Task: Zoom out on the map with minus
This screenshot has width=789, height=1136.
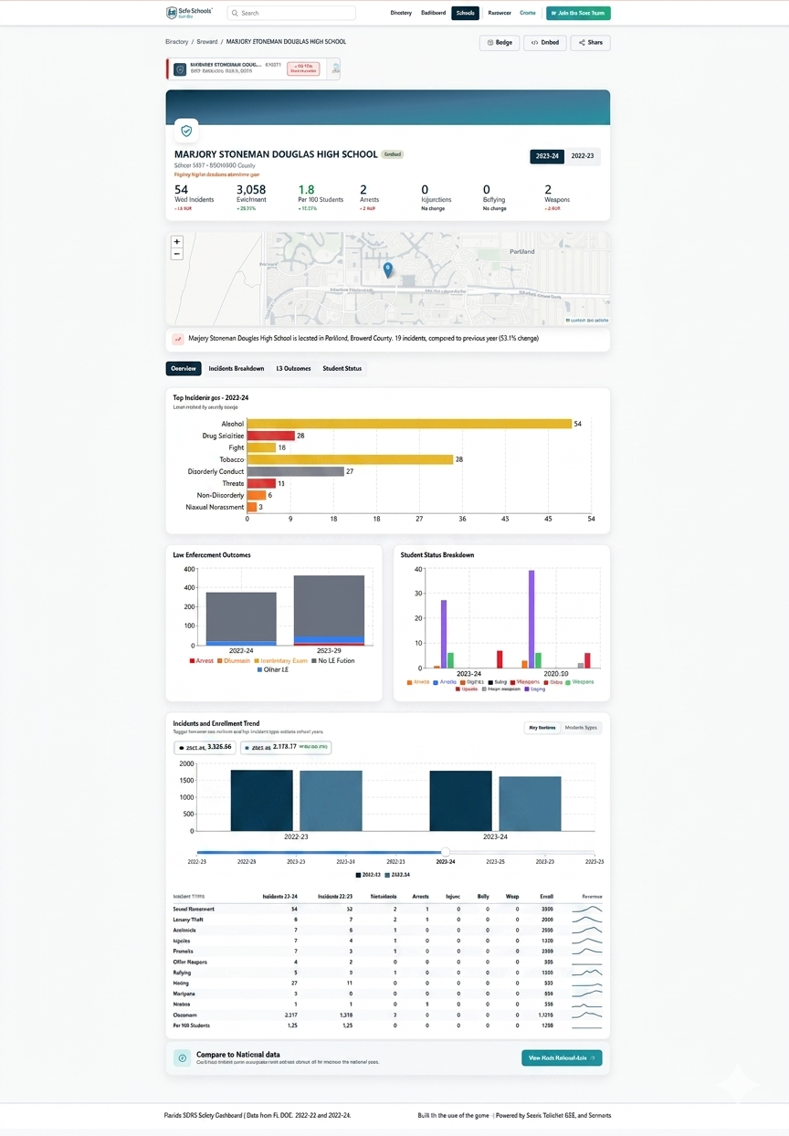Action: click(177, 254)
